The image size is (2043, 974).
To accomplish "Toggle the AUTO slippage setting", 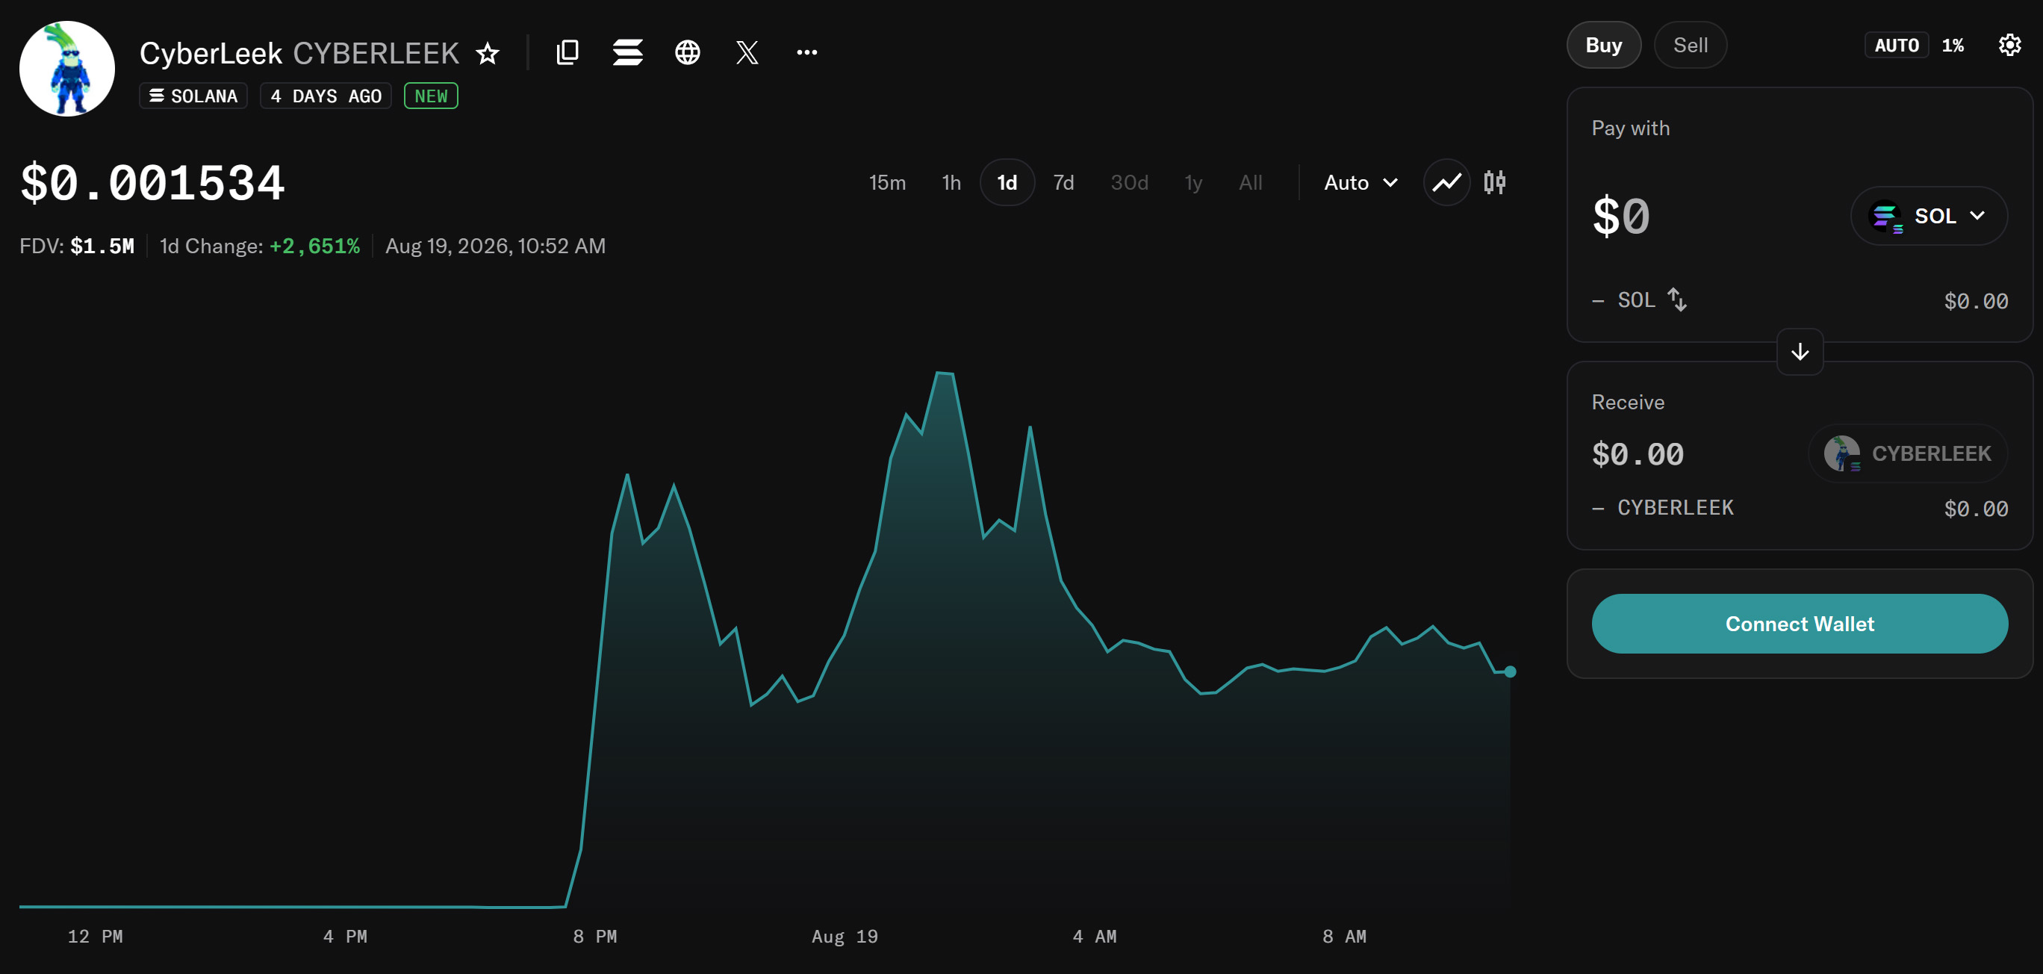I will pos(1897,46).
